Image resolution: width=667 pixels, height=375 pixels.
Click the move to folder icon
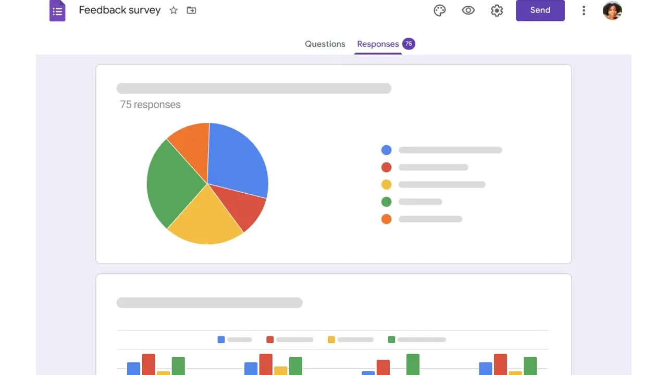pos(191,10)
